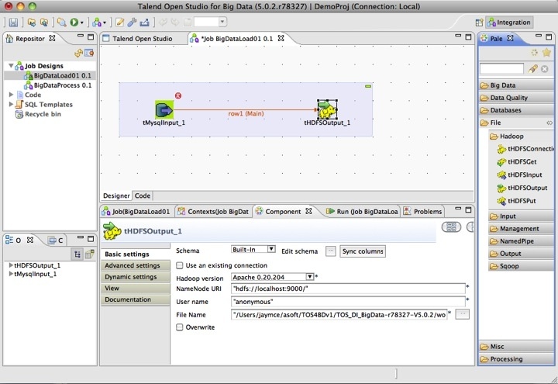Switch to the Code view tab
Image resolution: width=558 pixels, height=384 pixels.
(143, 195)
